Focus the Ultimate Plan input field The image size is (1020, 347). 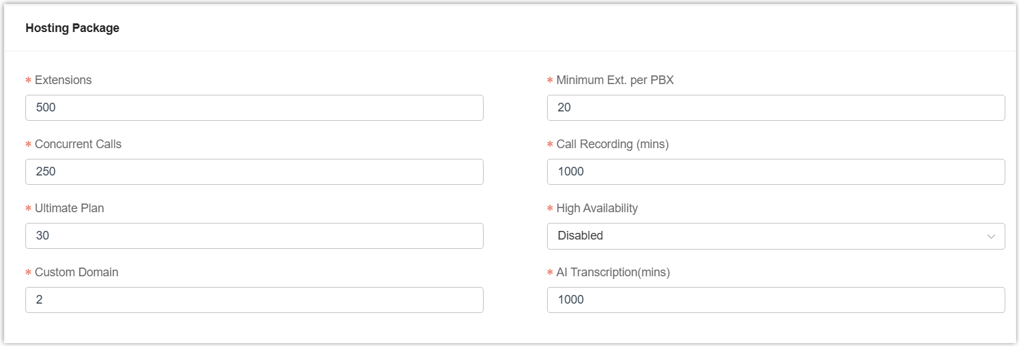[254, 236]
